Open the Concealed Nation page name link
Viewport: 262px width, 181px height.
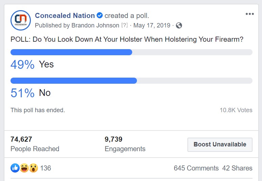coord(65,16)
